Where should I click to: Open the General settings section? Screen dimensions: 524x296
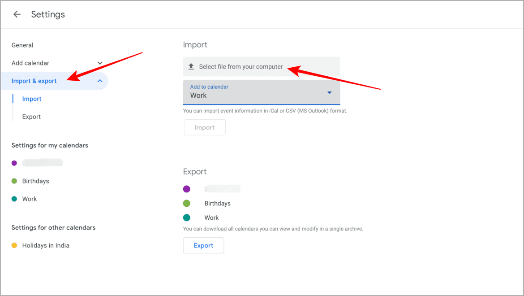coord(22,45)
